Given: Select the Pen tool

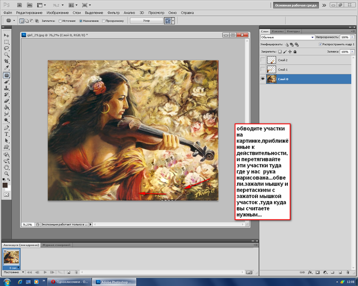Looking at the screenshot, I should pyautogui.click(x=6, y=128).
